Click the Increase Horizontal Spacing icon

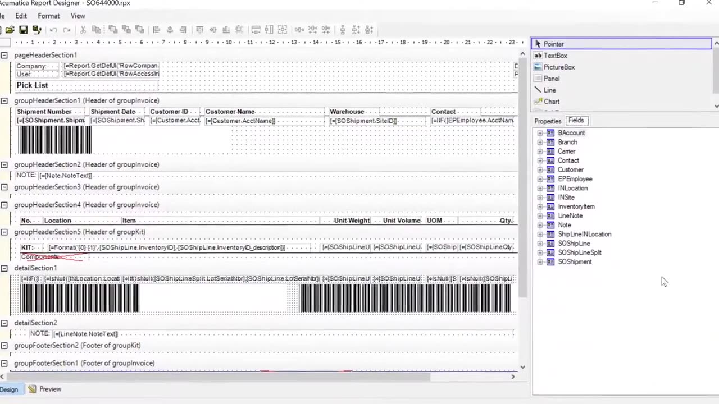click(312, 30)
